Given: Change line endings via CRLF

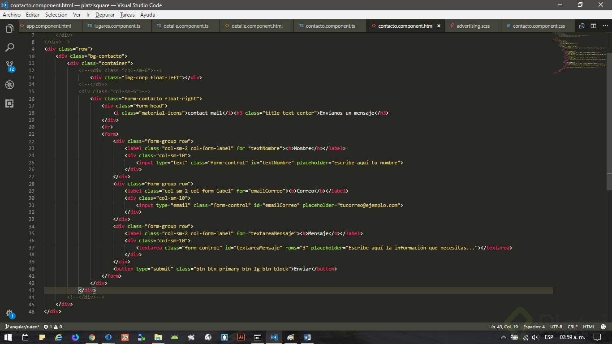Looking at the screenshot, I should coord(572,327).
